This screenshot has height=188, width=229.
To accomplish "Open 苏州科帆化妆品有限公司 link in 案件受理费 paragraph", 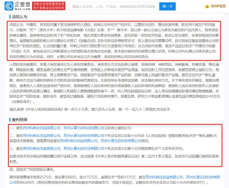I will coord(164,177).
